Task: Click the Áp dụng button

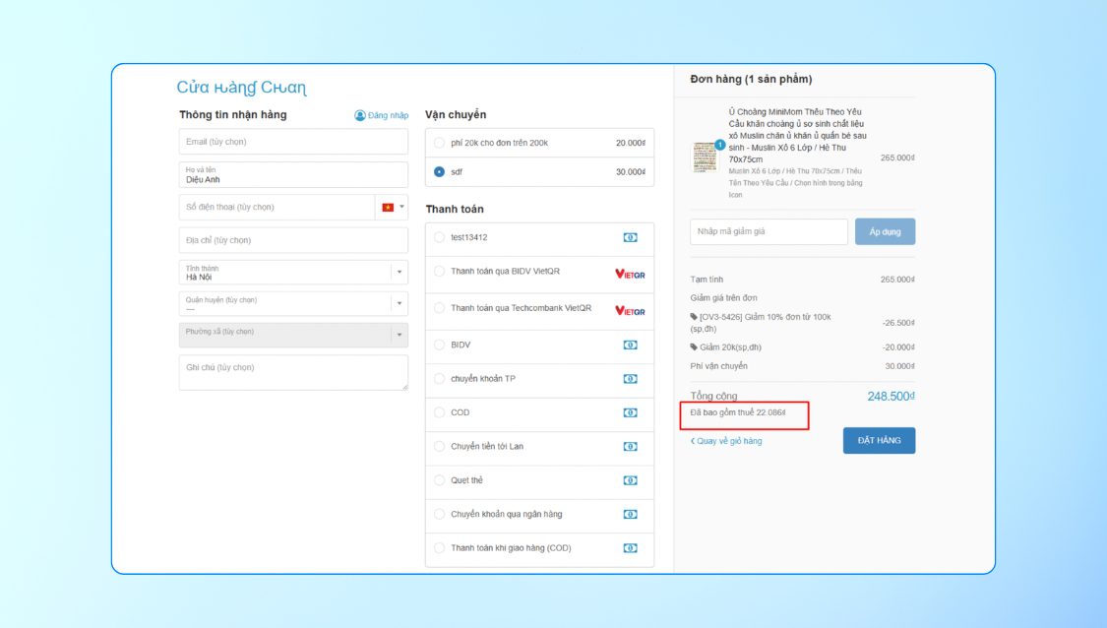Action: tap(885, 231)
